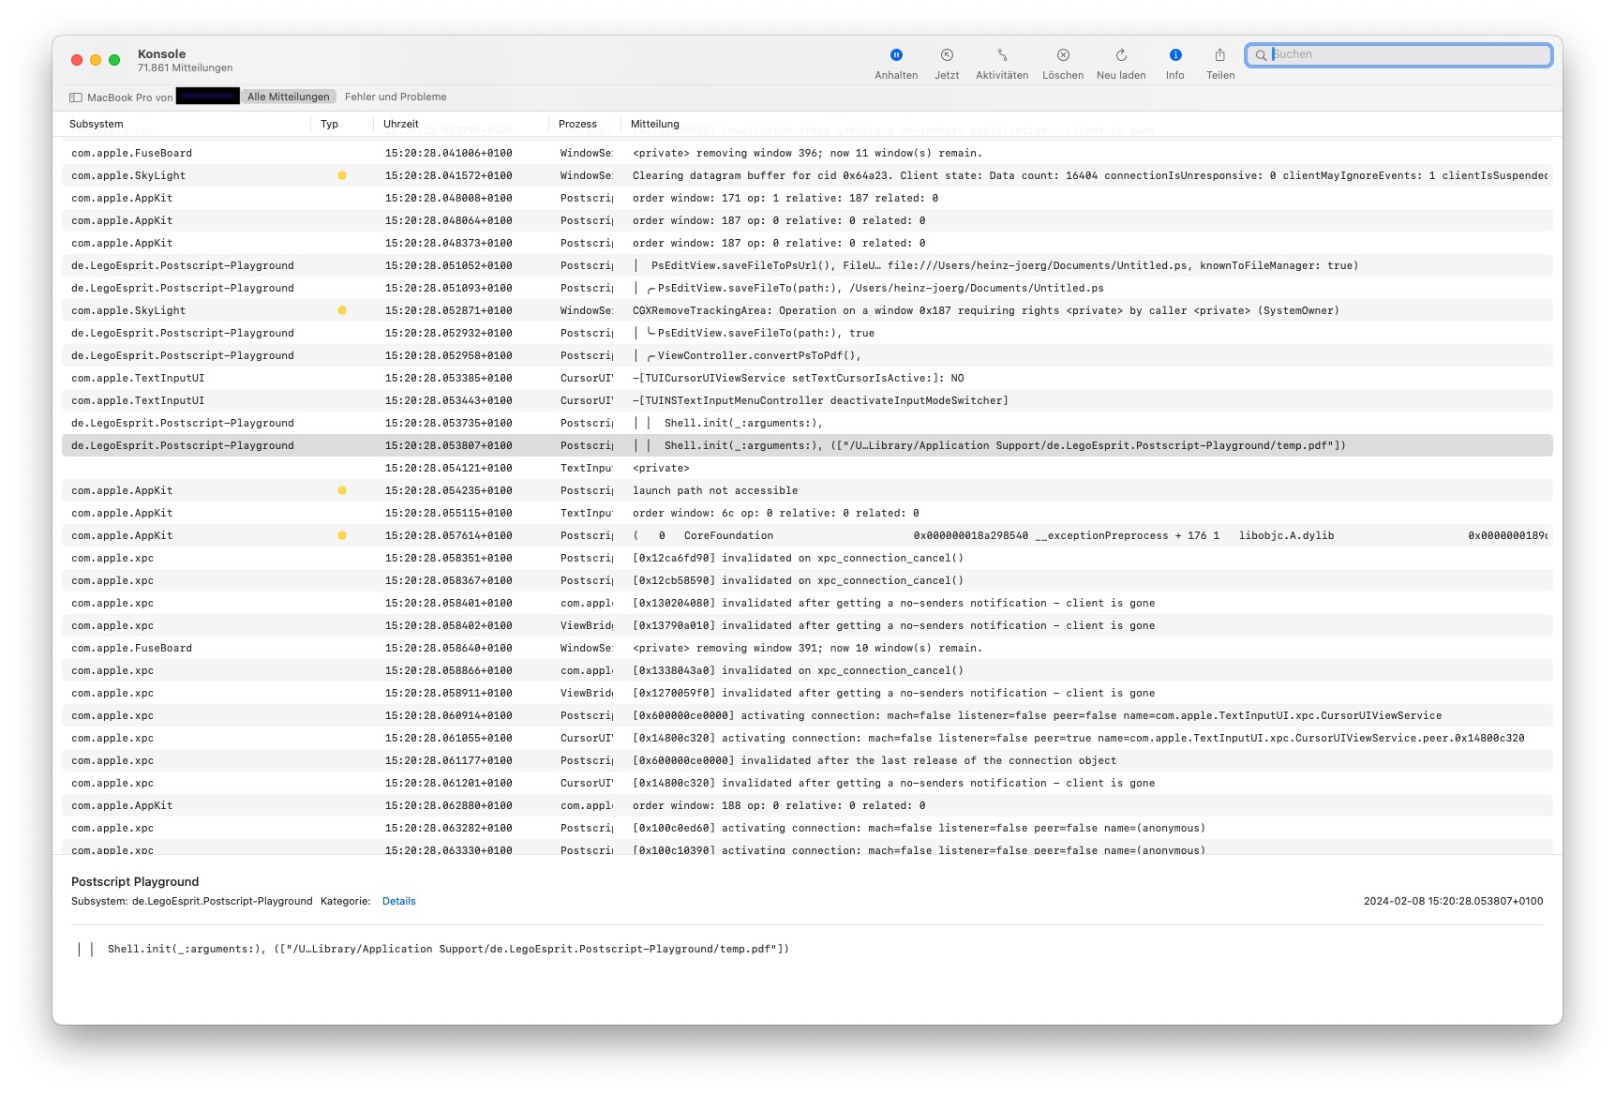The width and height of the screenshot is (1615, 1094).
Task: Click the Löschen clear icon
Action: (1062, 55)
